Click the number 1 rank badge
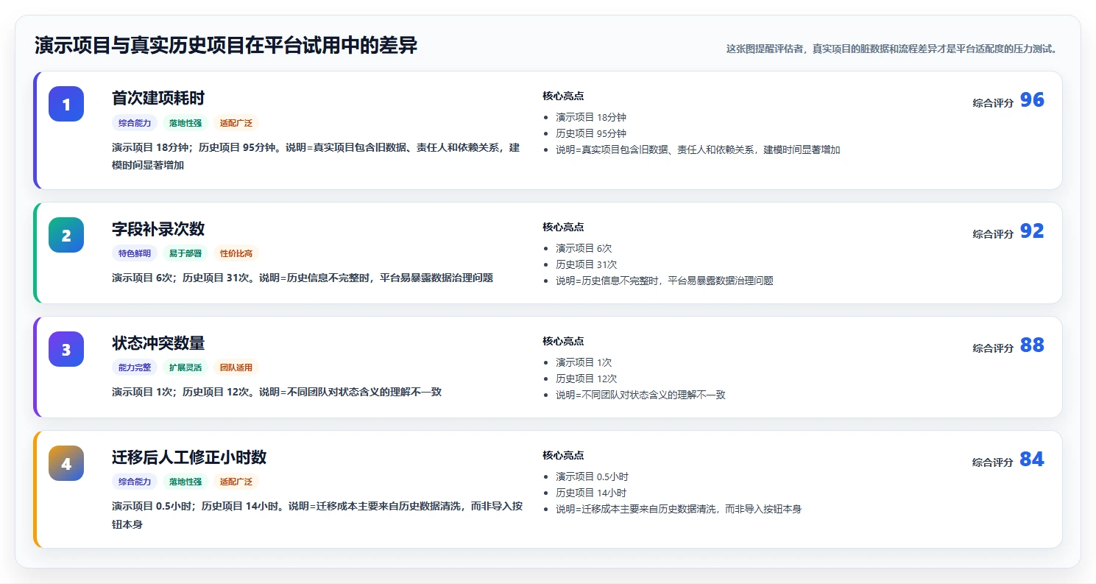This screenshot has width=1096, height=584. click(x=66, y=104)
